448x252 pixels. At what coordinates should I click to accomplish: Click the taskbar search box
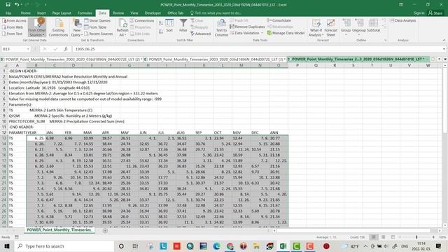[x=64, y=246]
